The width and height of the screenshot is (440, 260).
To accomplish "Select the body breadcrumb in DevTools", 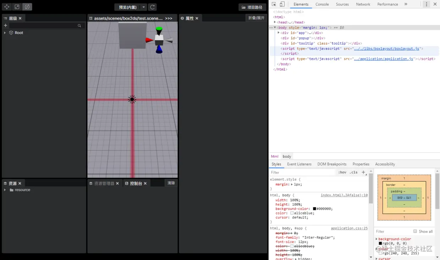I will [287, 156].
